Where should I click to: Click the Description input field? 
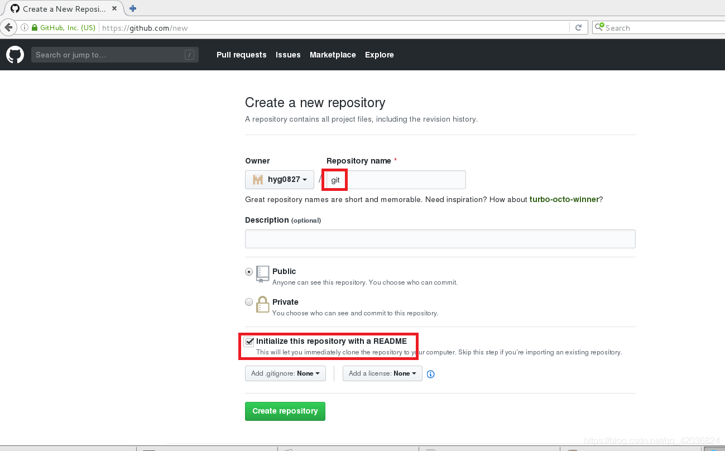pos(440,239)
